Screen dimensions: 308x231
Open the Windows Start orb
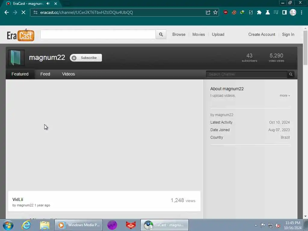[x=8, y=225]
